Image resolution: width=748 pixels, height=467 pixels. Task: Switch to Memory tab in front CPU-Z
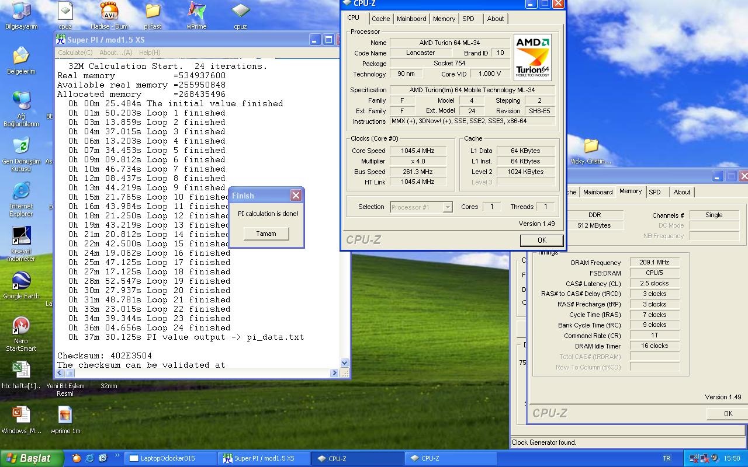pyautogui.click(x=444, y=19)
